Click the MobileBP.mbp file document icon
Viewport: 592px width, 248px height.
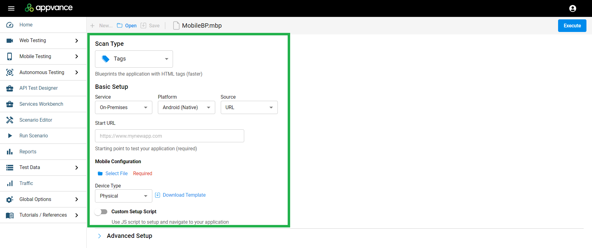[x=176, y=26]
